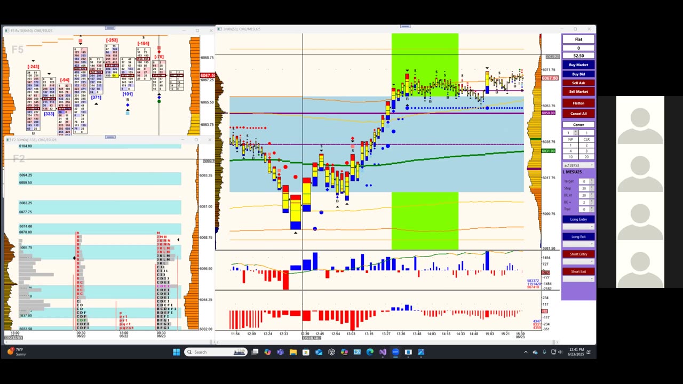The height and width of the screenshot is (384, 683).
Task: Click the [371] delta label in F5 chart
Action: coord(96,98)
